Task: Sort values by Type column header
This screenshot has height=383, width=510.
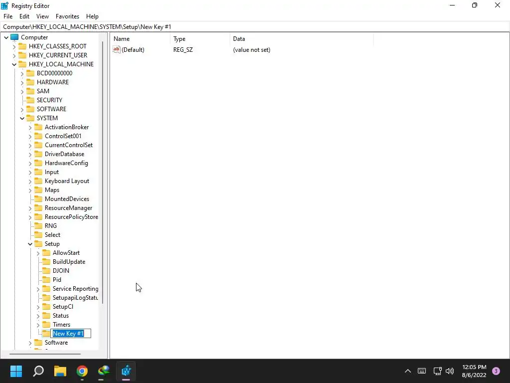Action: (200, 39)
